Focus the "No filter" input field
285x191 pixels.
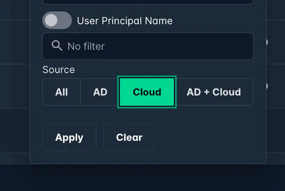tap(154, 46)
